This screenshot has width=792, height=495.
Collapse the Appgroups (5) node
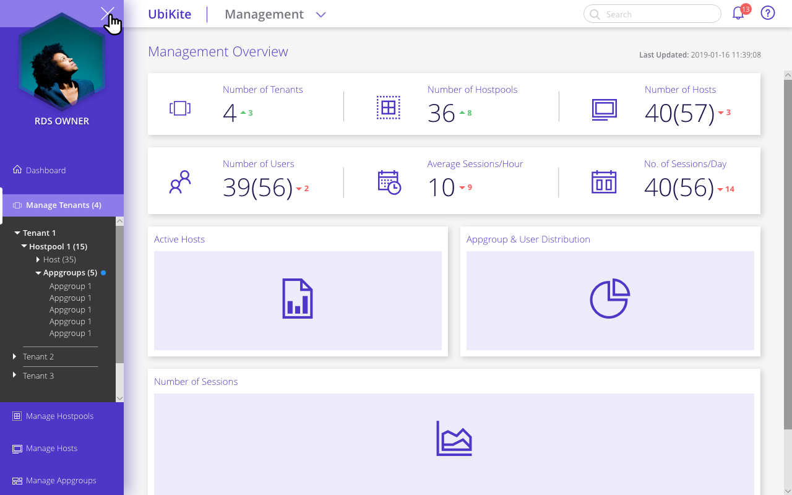38,273
